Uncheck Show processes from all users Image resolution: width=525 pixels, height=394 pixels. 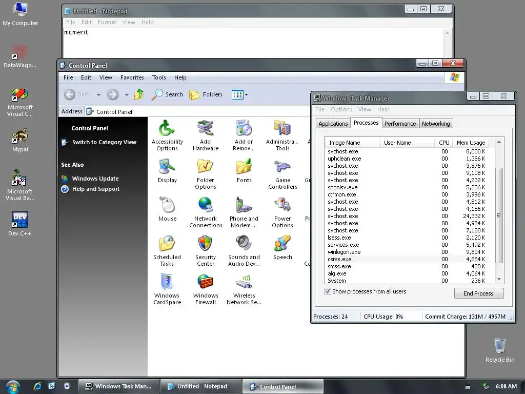point(328,291)
